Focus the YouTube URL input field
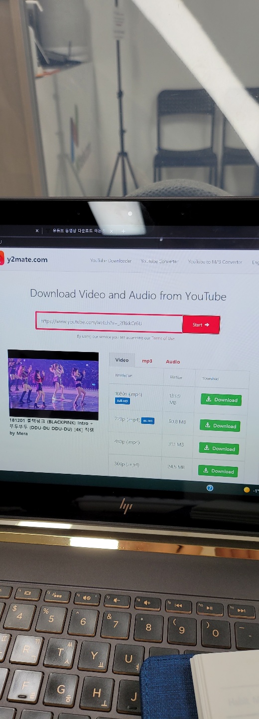The image size is (259, 719). (x=109, y=323)
